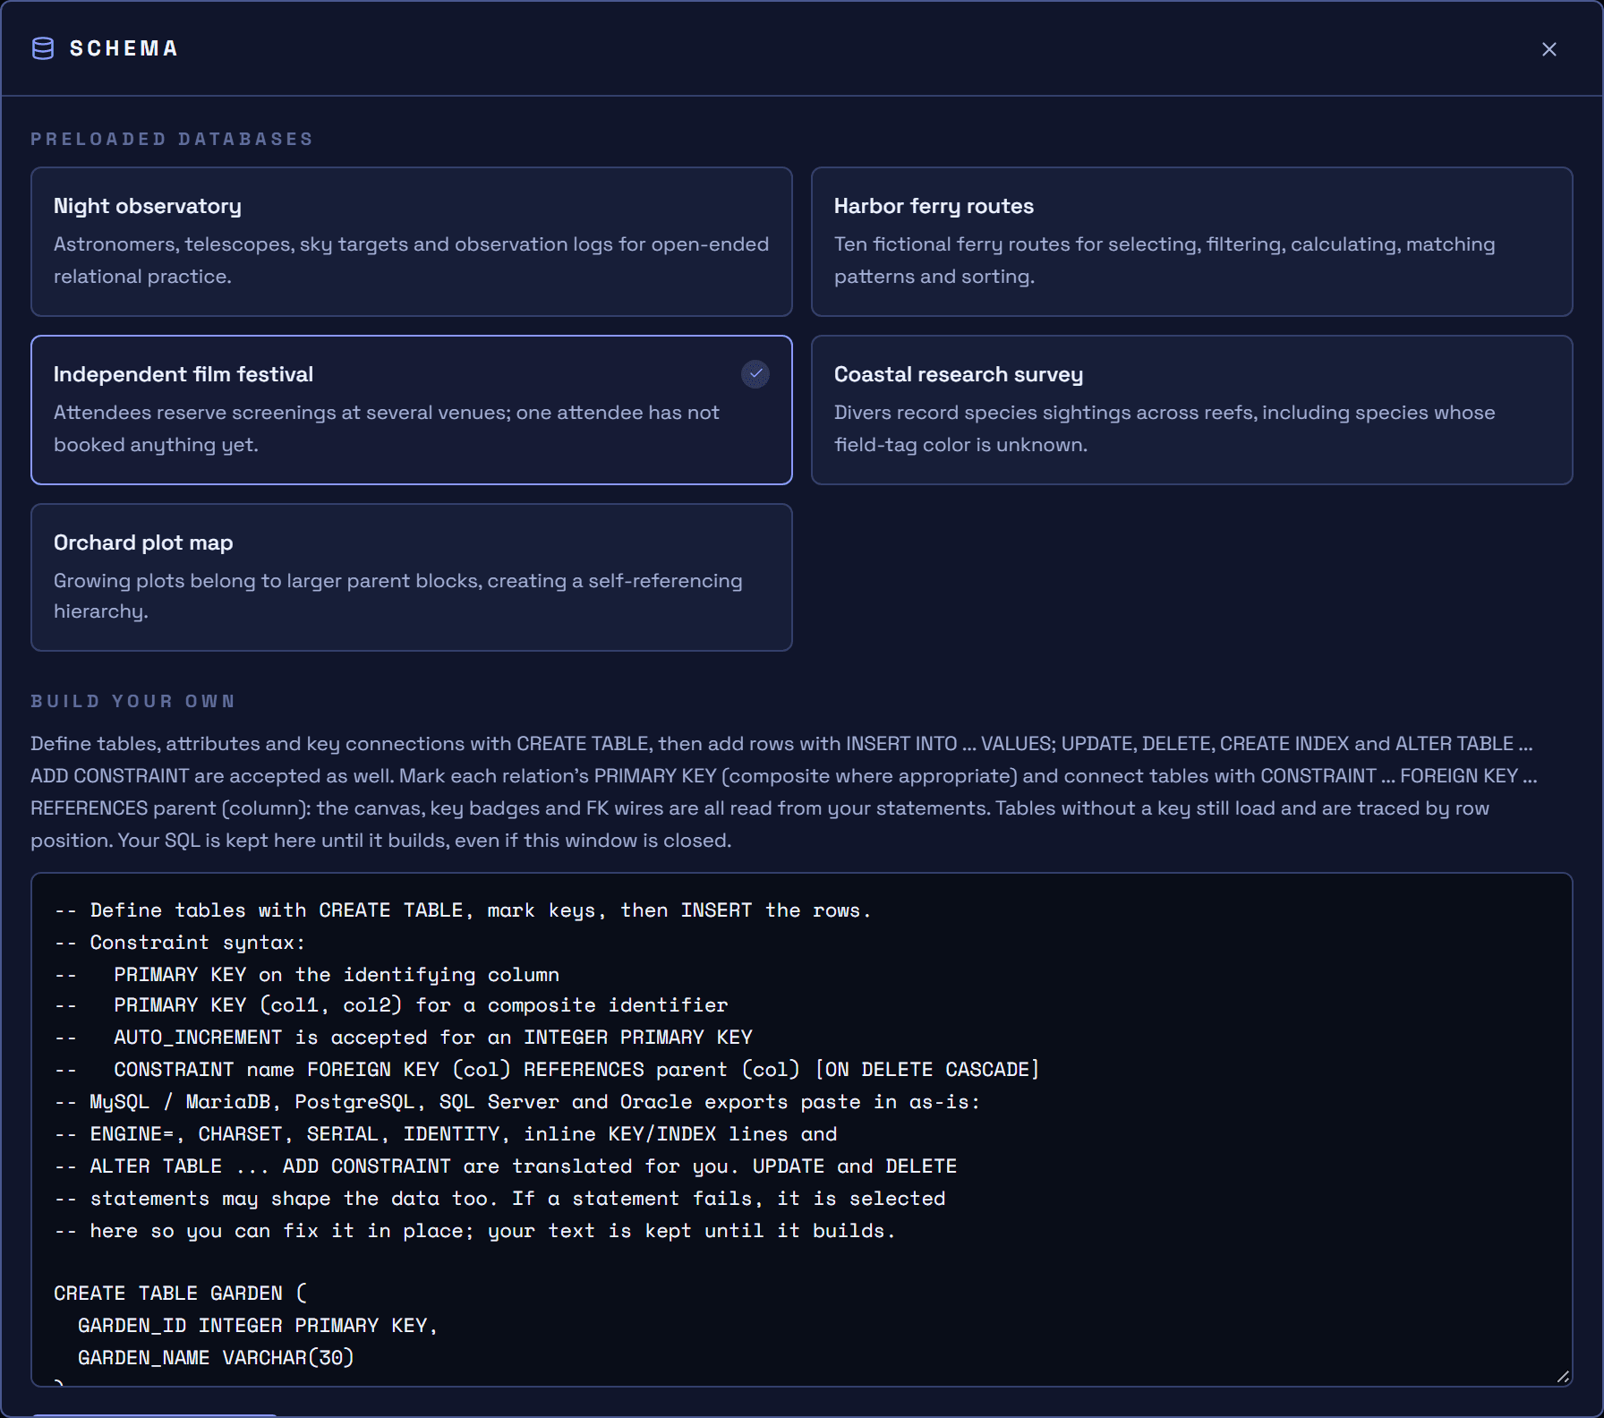Screen dimensions: 1604x1418
Task: Select the Night observatory database card
Action: [x=412, y=242]
